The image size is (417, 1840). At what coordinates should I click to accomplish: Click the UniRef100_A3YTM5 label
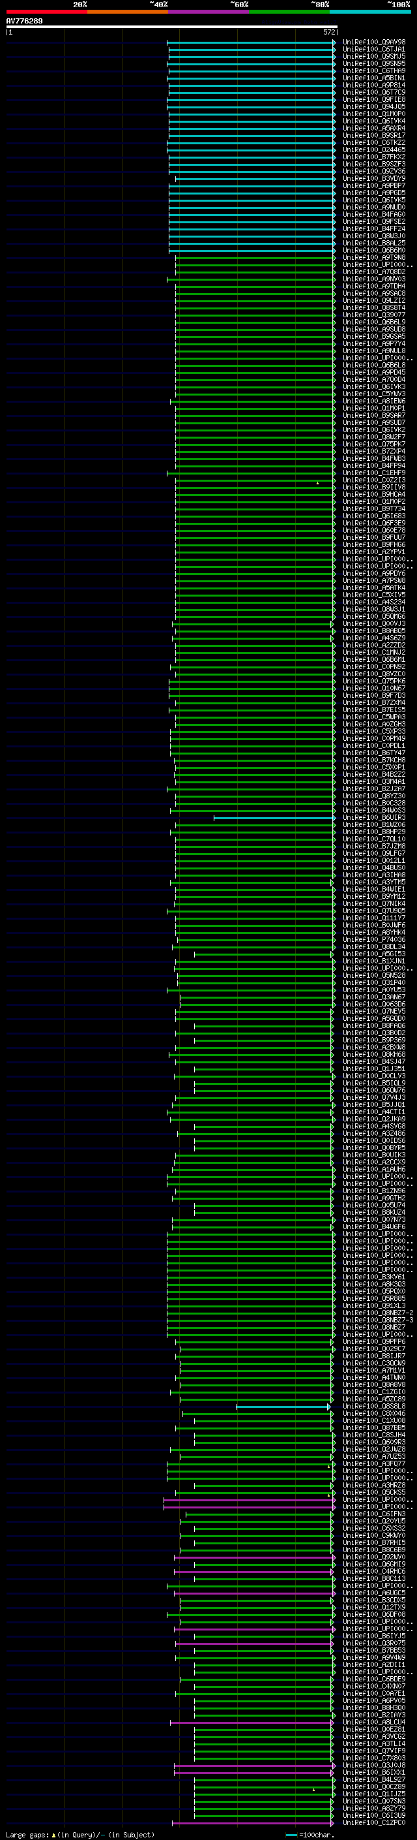pos(374,882)
